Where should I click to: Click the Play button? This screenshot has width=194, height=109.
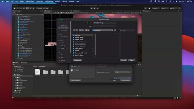pyautogui.click(x=91, y=8)
